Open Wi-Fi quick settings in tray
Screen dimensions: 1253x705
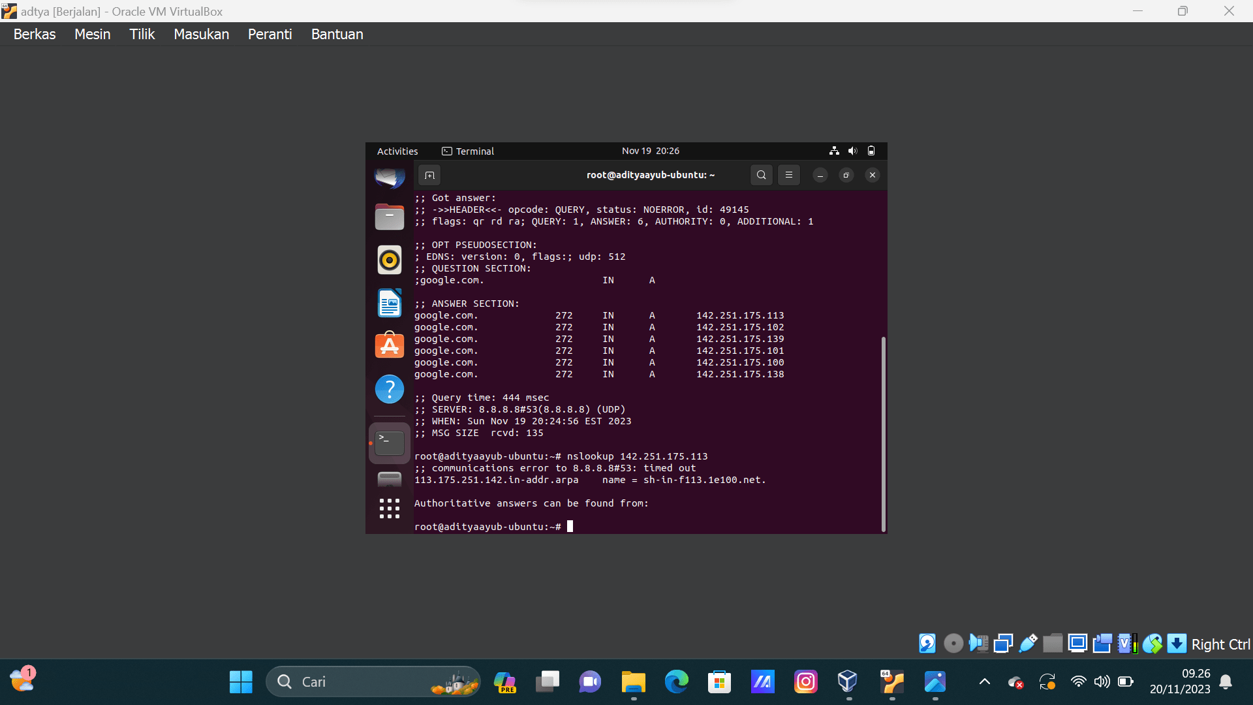[x=1078, y=682]
